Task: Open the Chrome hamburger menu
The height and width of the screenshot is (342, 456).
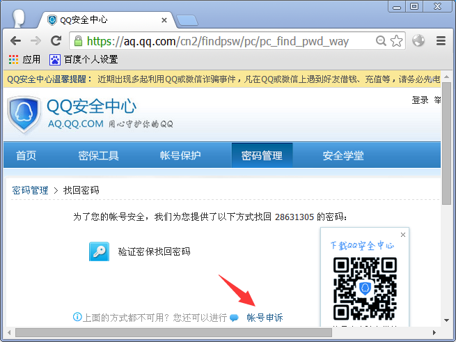Action: [441, 41]
